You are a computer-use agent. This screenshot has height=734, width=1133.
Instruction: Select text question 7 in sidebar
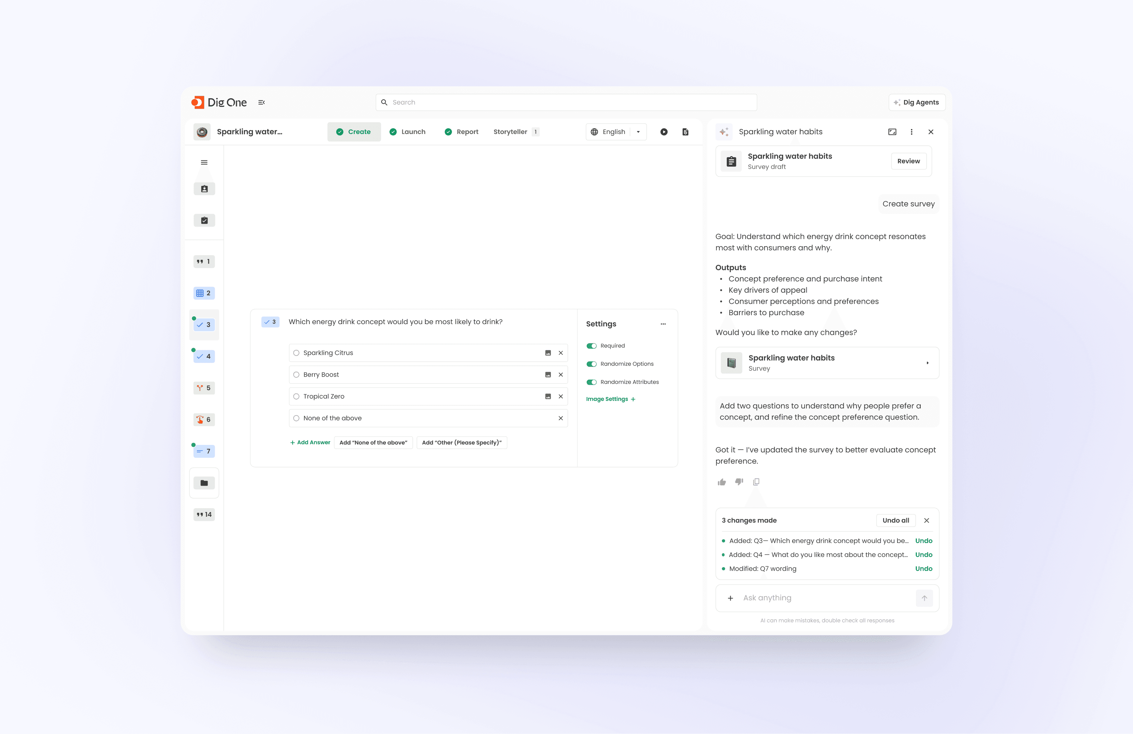coord(204,451)
